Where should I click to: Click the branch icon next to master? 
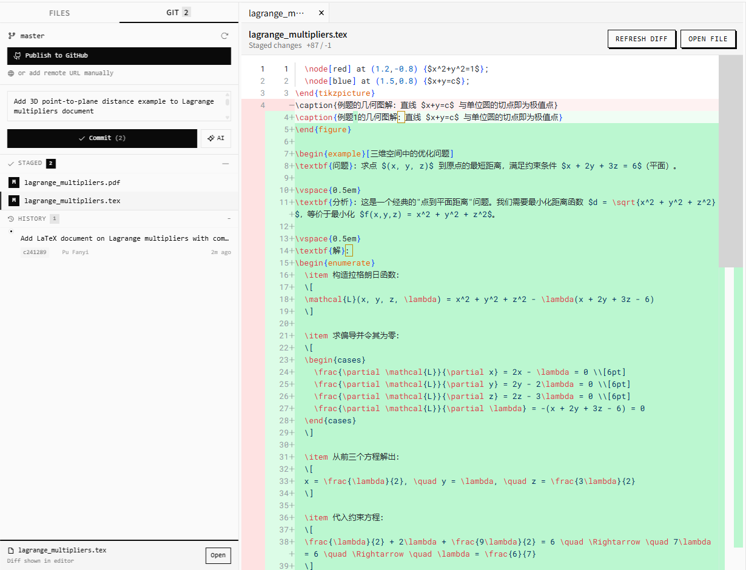12,36
